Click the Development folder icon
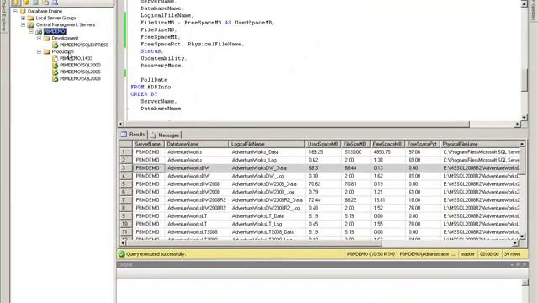Screen dimensions: 538x303 [47, 38]
